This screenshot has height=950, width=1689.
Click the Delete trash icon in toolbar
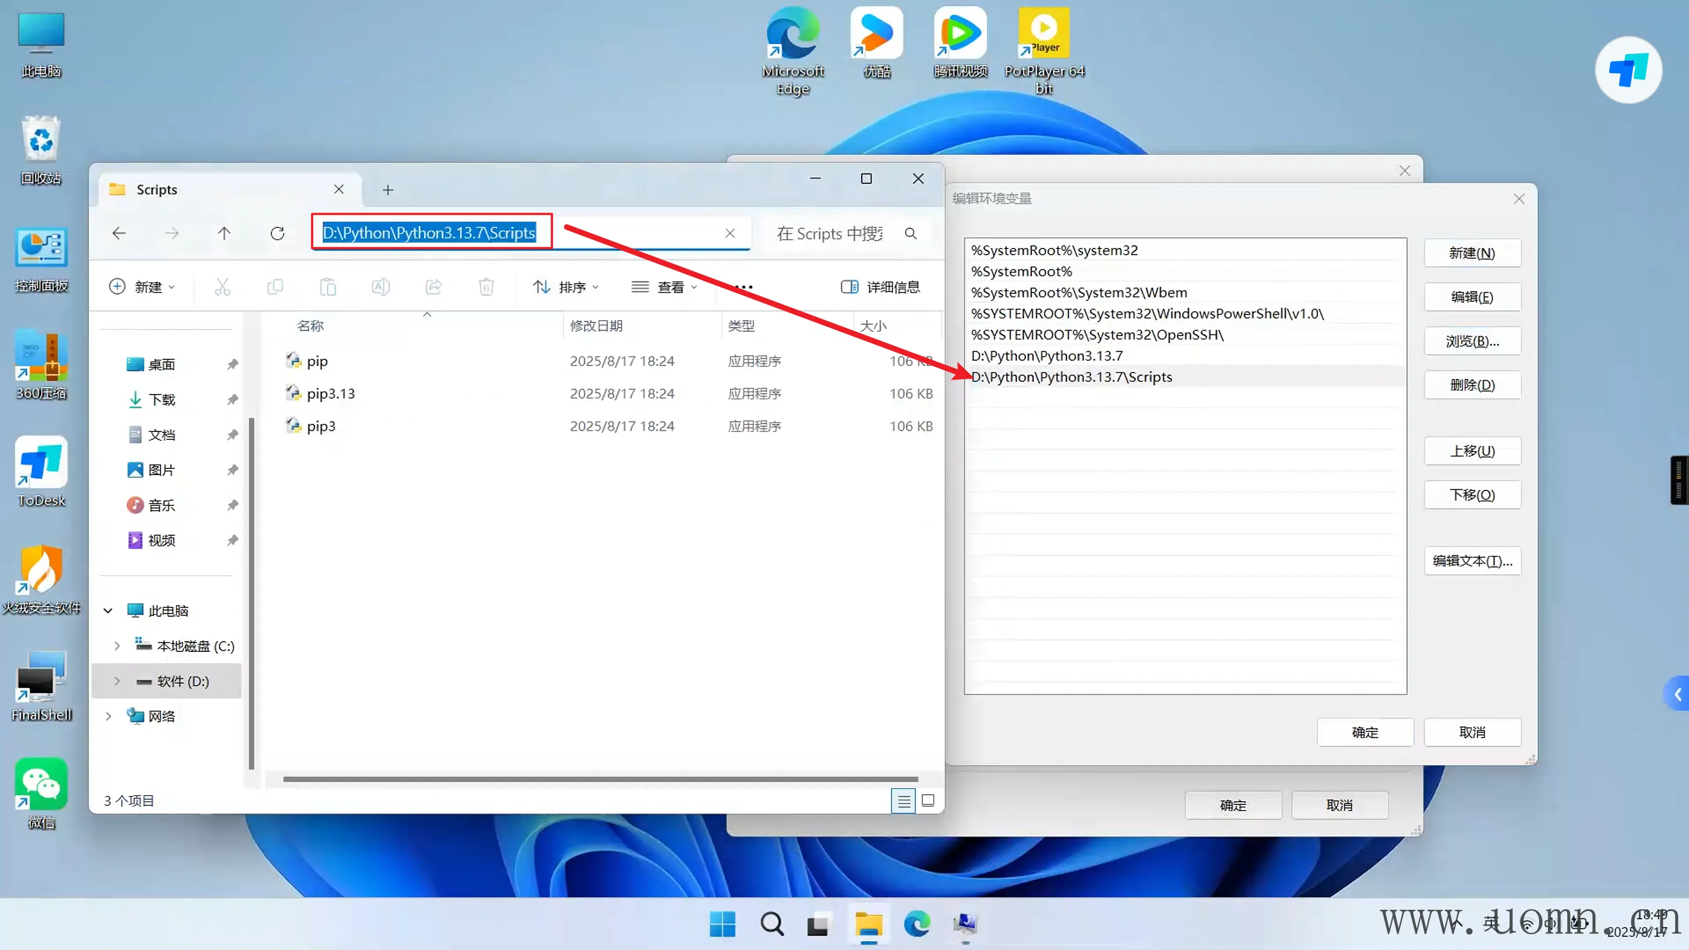(486, 287)
